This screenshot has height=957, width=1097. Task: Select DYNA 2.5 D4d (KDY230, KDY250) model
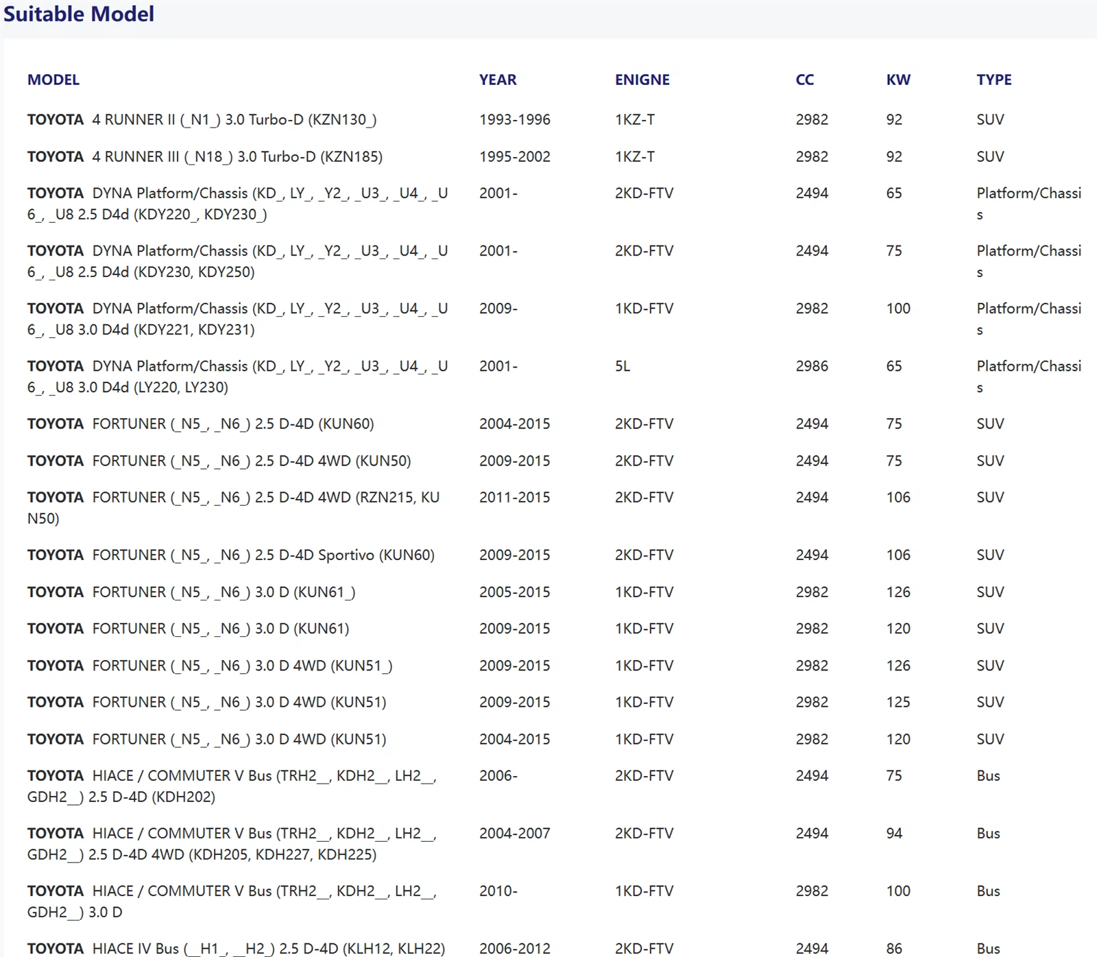click(x=237, y=261)
